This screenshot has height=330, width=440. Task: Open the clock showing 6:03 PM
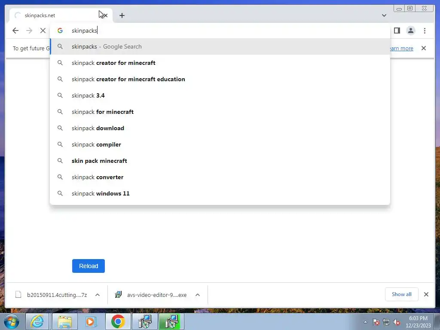point(418,322)
